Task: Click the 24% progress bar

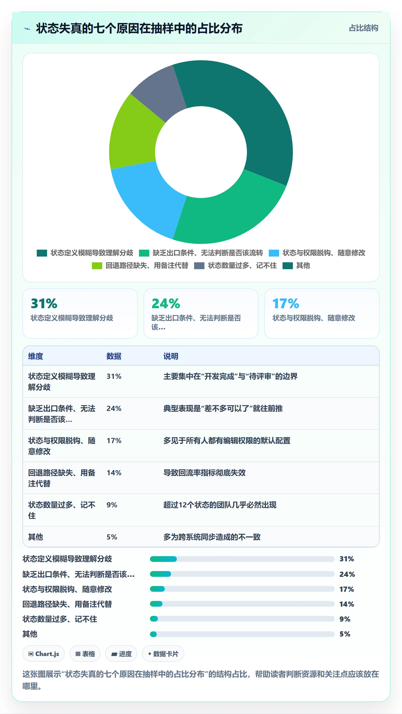Action: 242,574
